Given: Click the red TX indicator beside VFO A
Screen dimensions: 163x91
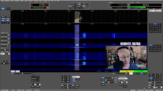Looking at the screenshot, I should coord(48,8).
